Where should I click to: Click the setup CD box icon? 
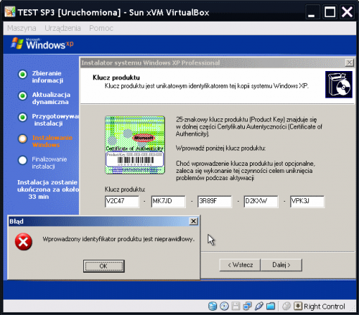click(x=339, y=85)
